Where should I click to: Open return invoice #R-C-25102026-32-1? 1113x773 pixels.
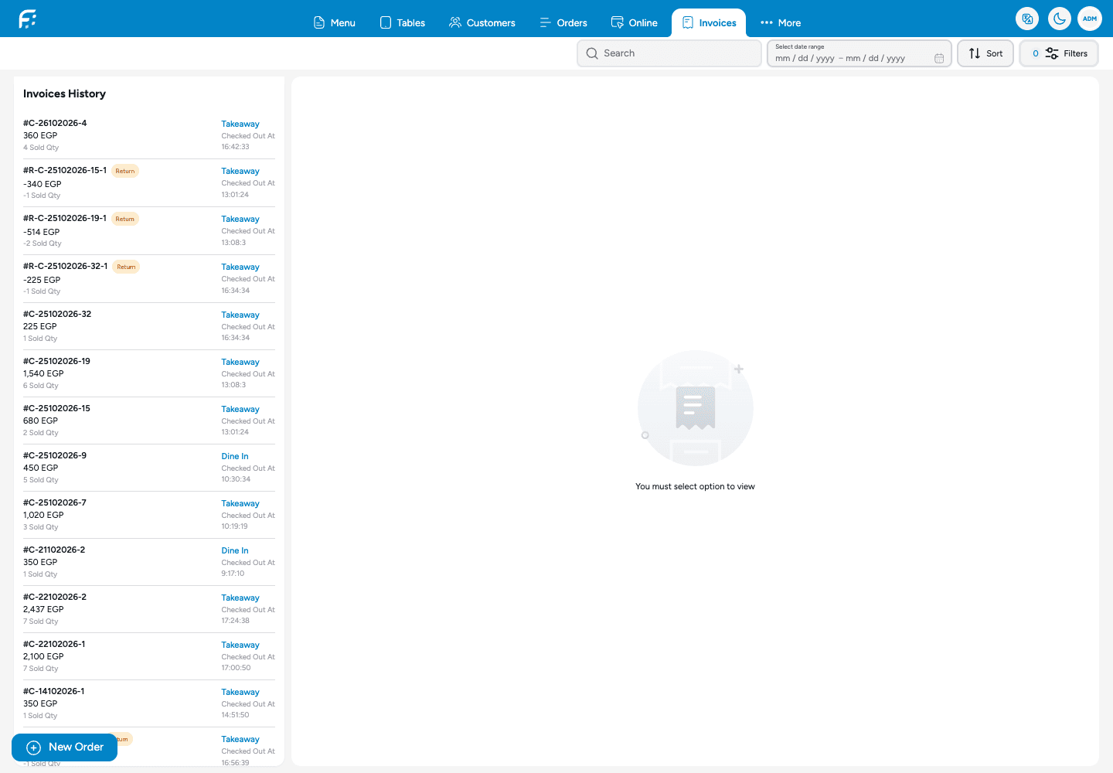coord(149,279)
